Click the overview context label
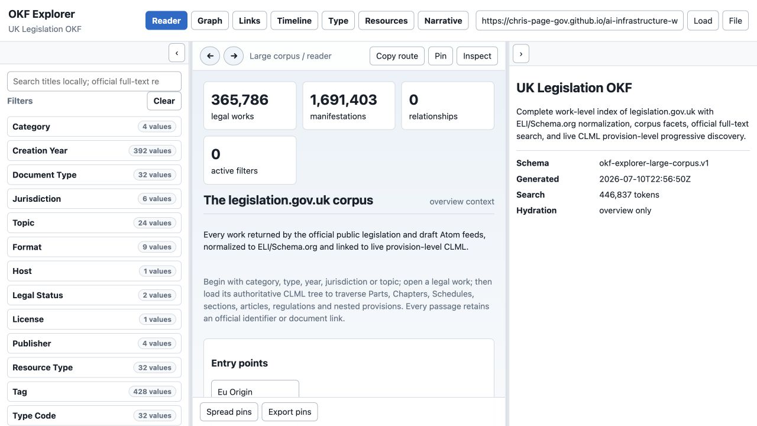Image resolution: width=757 pixels, height=426 pixels. (x=462, y=202)
